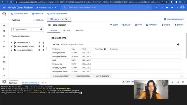The image size is (187, 105).
Task: Open the main navigation hamburger menu
Action: pyautogui.click(x=4, y=8)
